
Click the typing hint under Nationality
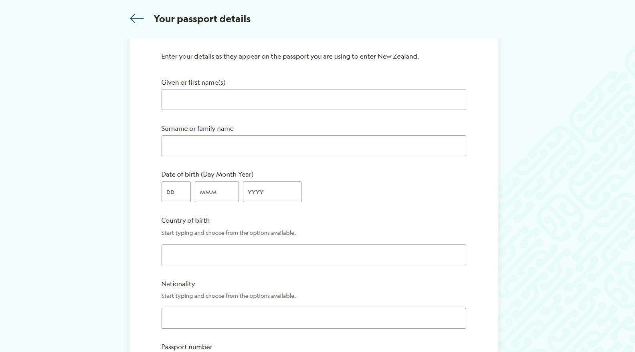coord(229,296)
